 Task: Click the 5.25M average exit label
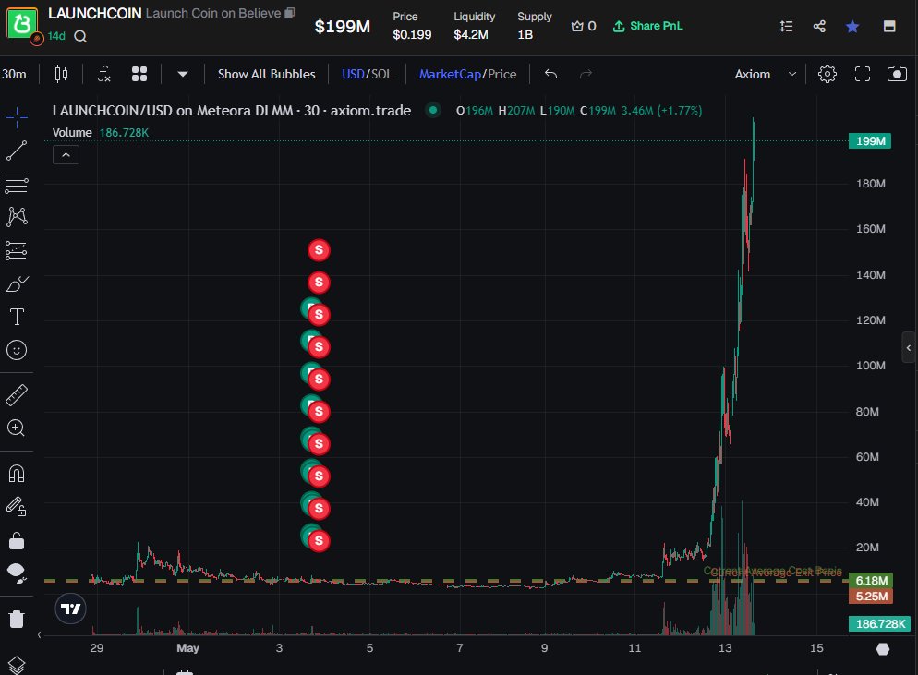871,596
